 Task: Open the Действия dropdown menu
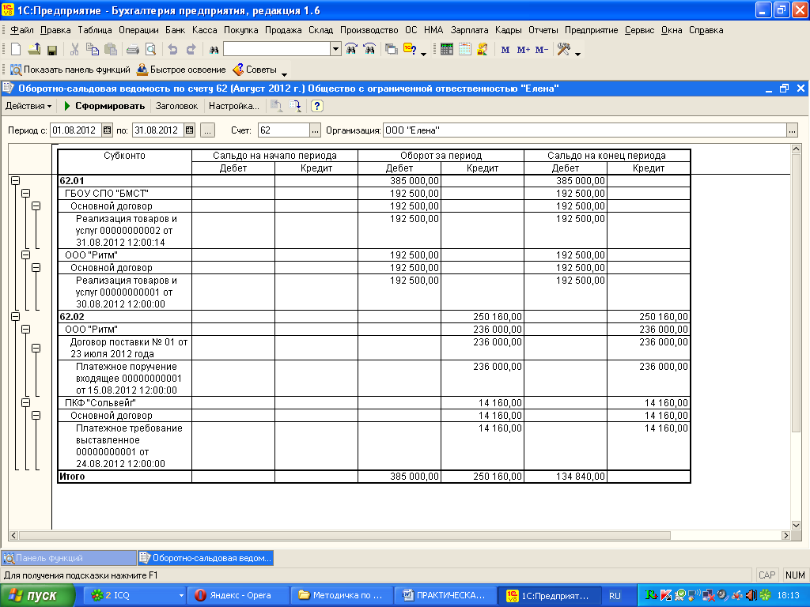[x=28, y=106]
